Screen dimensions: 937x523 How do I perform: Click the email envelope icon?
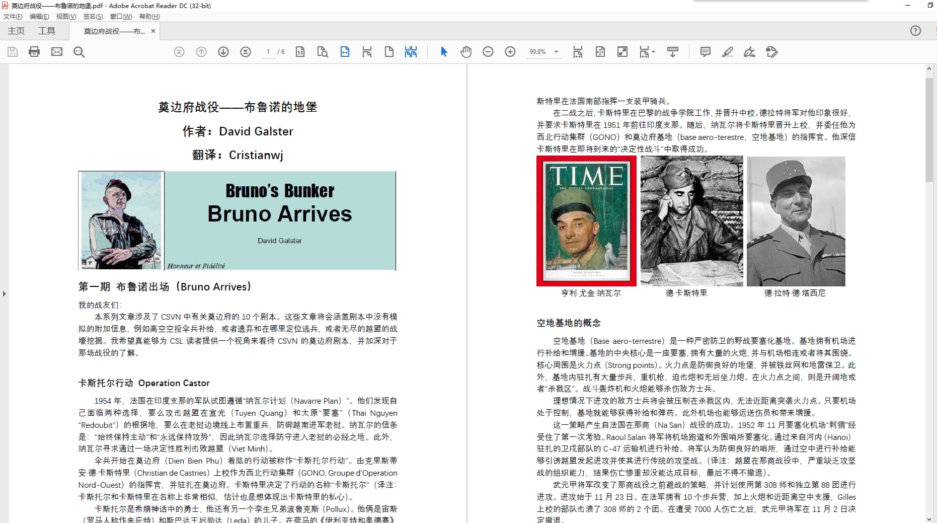click(57, 52)
